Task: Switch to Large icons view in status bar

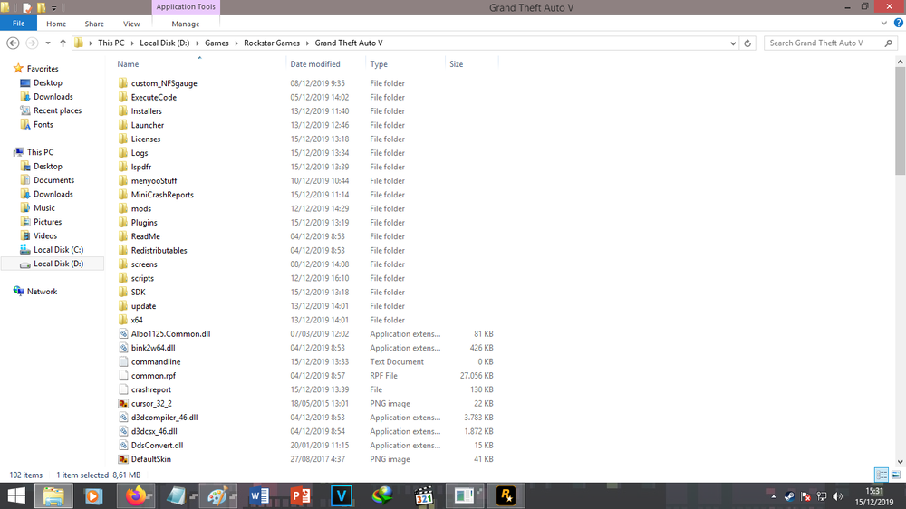Action: 896,475
